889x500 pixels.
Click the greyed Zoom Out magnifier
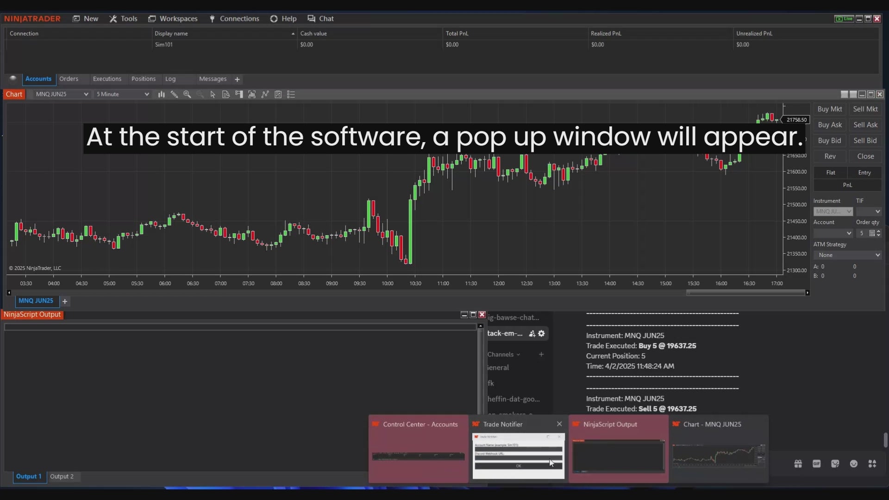[x=200, y=94]
